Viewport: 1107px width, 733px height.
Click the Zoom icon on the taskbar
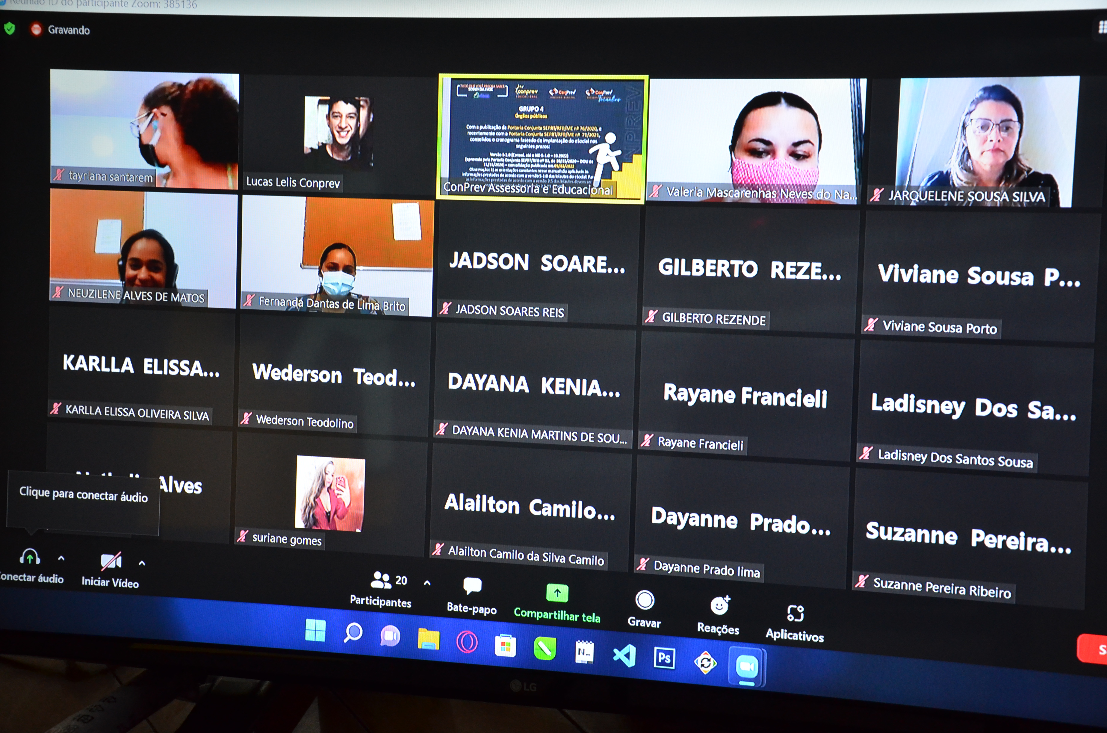(747, 667)
